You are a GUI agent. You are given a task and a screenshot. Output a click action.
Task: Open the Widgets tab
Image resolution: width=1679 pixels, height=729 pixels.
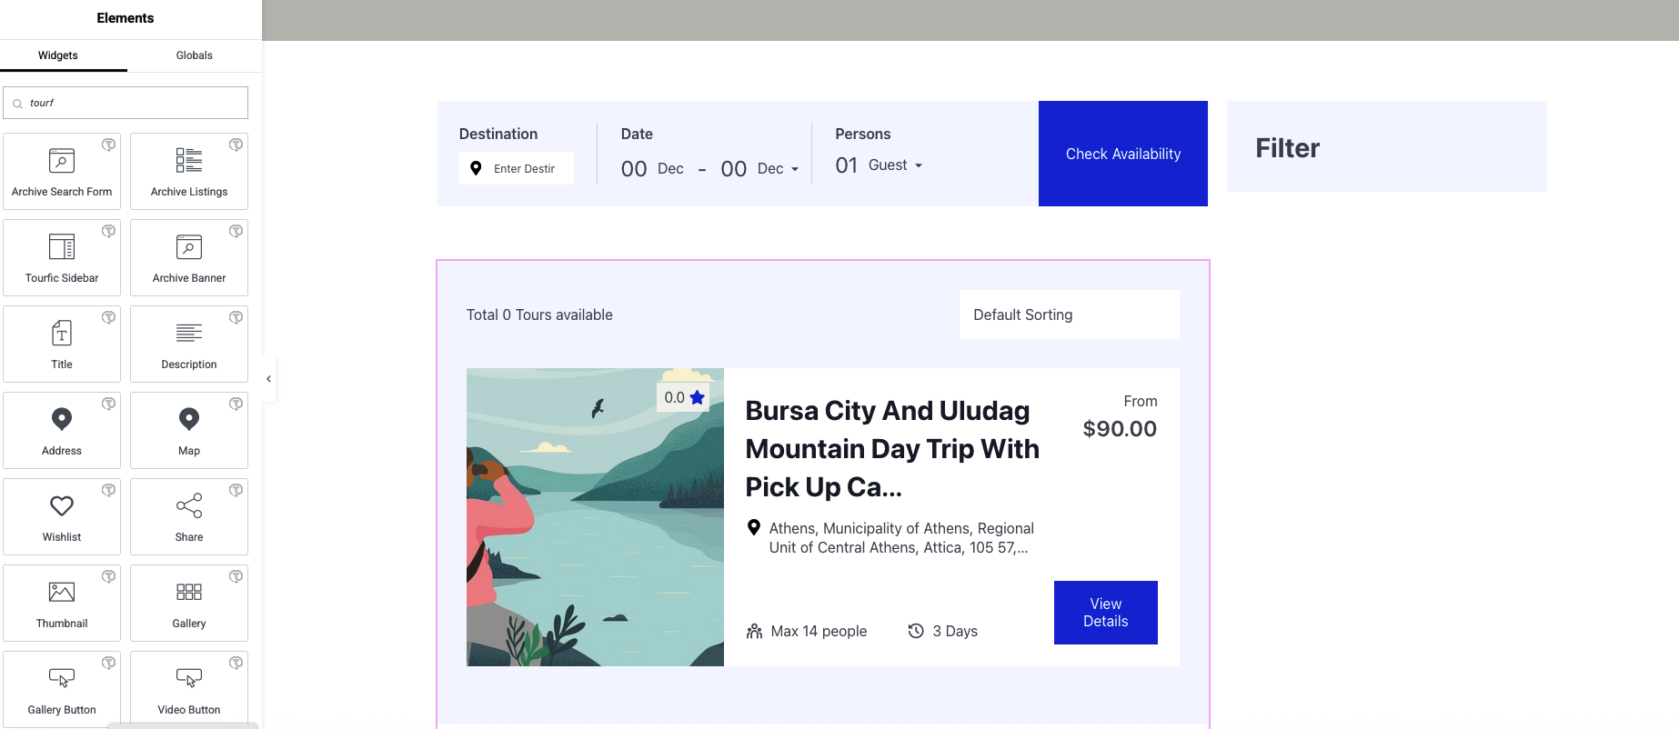tap(58, 55)
